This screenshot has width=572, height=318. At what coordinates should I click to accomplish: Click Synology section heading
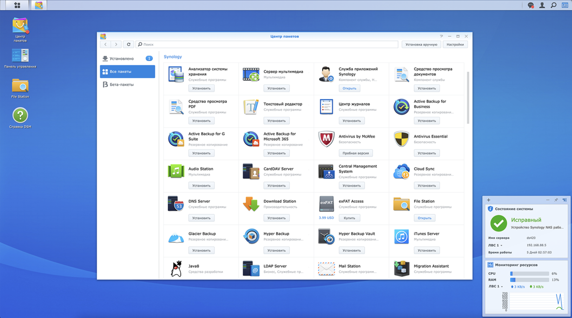173,57
